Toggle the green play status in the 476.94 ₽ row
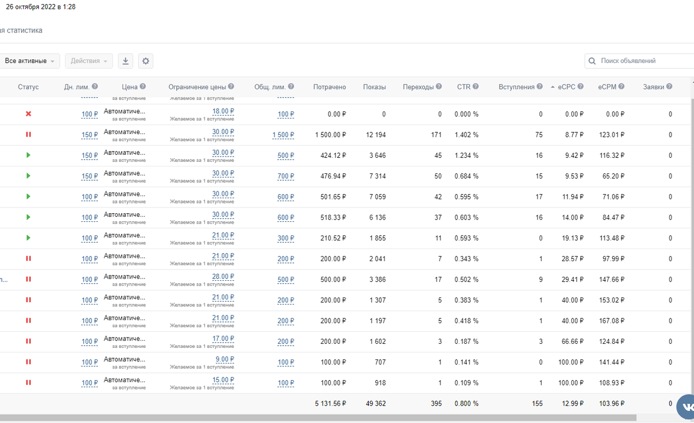This screenshot has width=694, height=423. click(28, 176)
